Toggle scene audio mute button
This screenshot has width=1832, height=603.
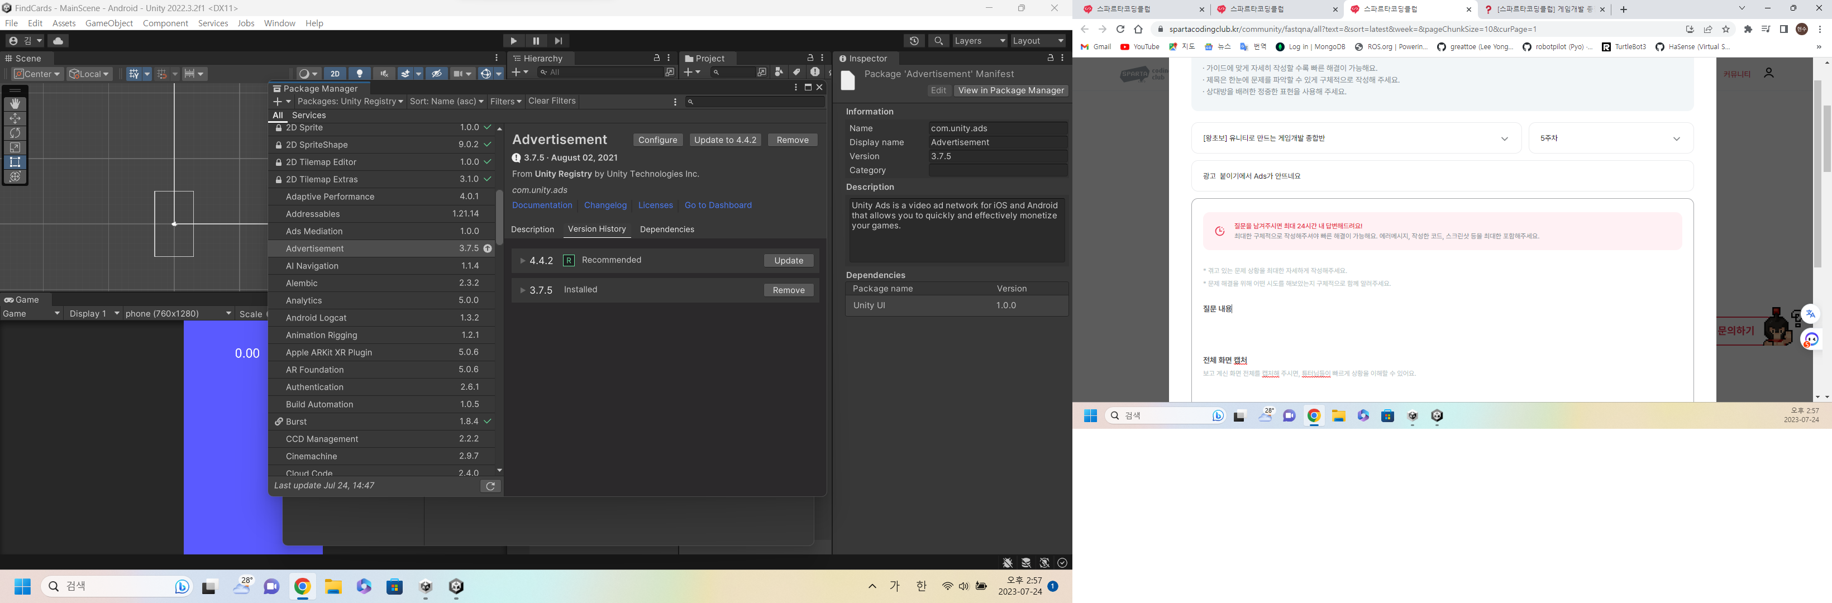[x=384, y=74]
